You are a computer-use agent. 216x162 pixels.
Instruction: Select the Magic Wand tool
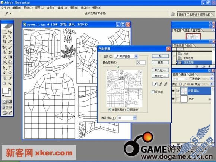10,36
